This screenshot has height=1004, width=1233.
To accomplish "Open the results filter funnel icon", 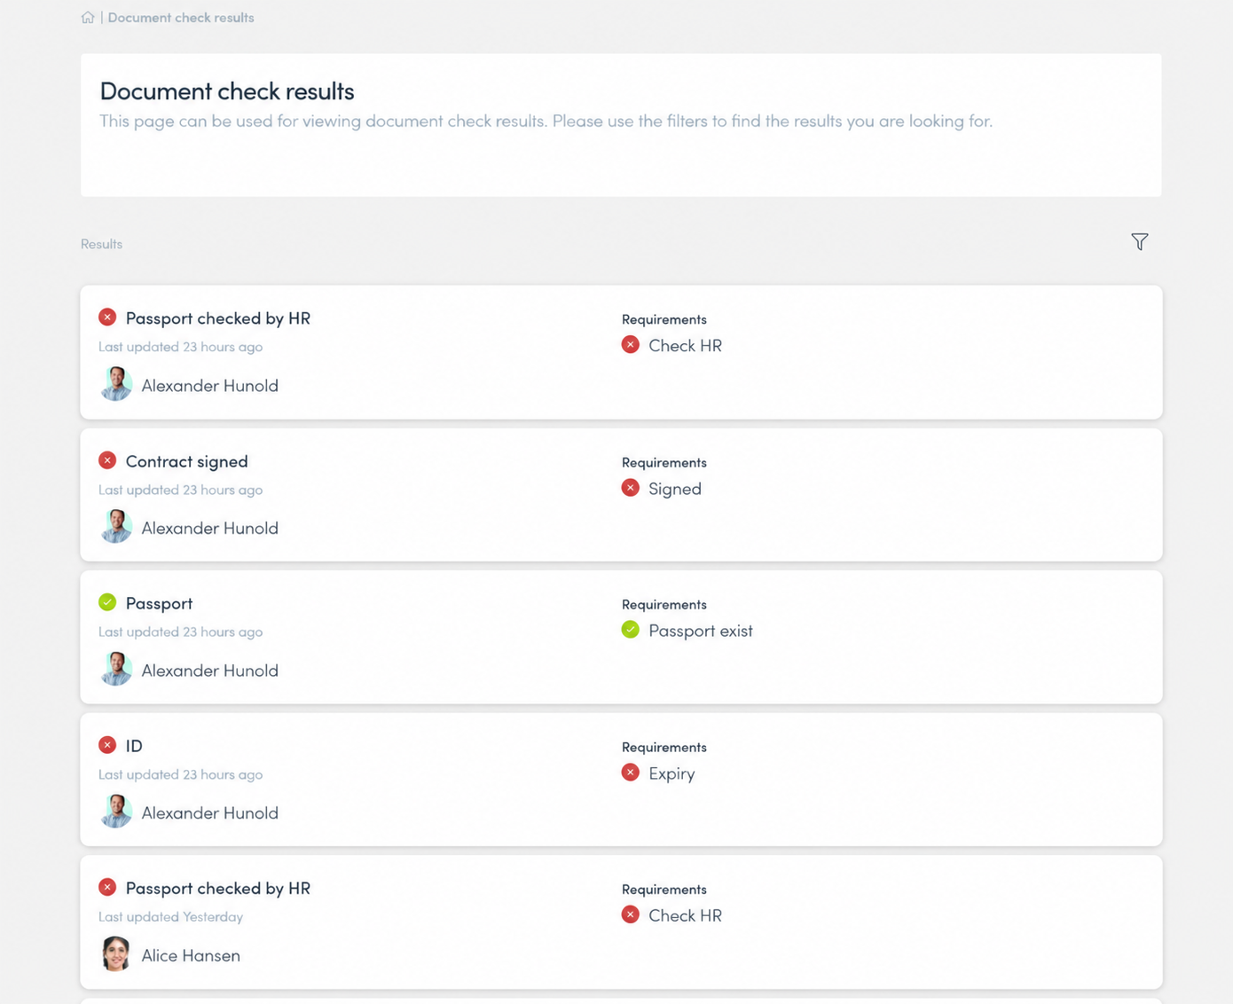I will [1140, 241].
